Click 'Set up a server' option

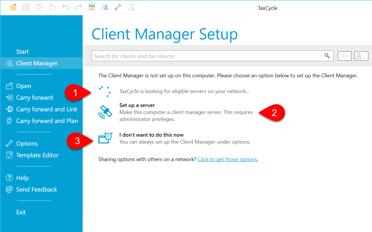point(137,105)
